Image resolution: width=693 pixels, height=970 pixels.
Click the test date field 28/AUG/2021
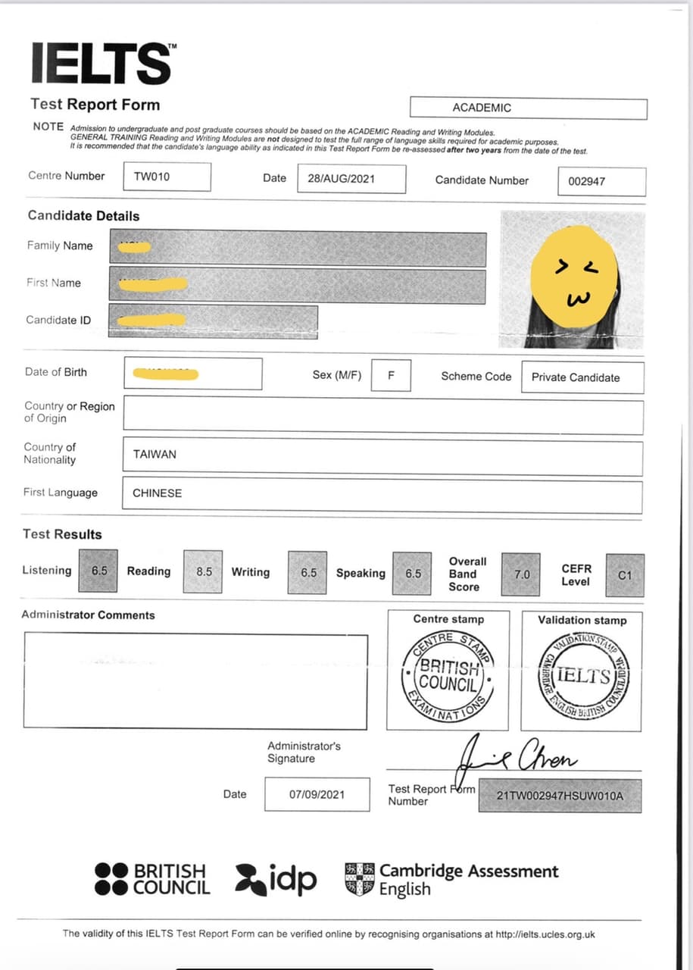click(351, 179)
